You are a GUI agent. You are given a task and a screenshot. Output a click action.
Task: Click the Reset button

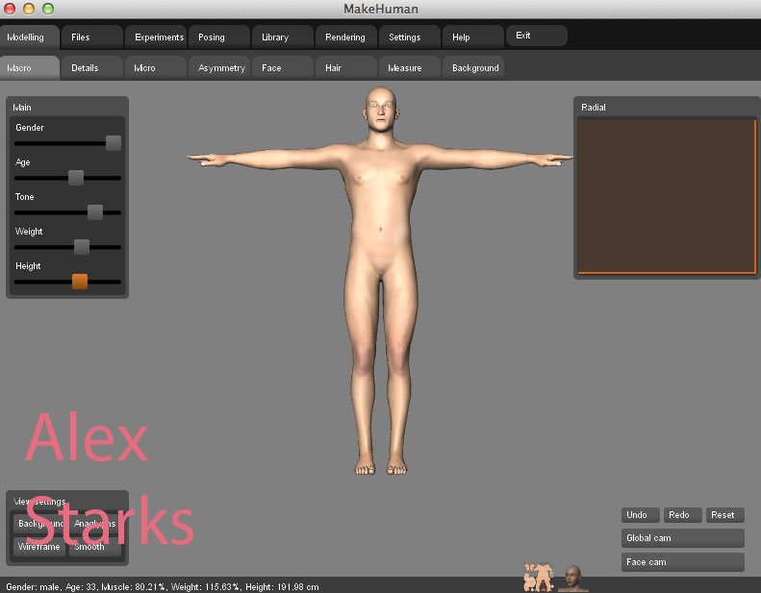tap(725, 515)
